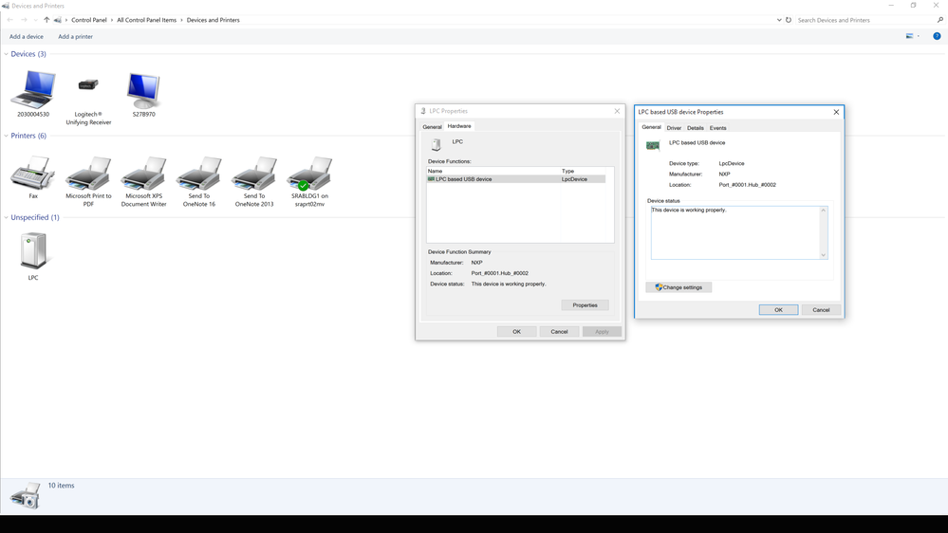Click Devices and Printers breadcrumb
Screen dimensions: 948x533
coord(213,20)
